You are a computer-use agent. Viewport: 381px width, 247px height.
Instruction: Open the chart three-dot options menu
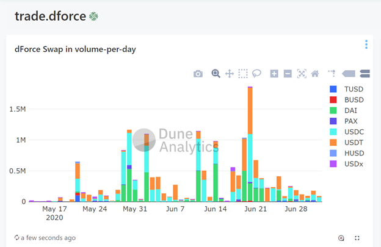pos(366,45)
